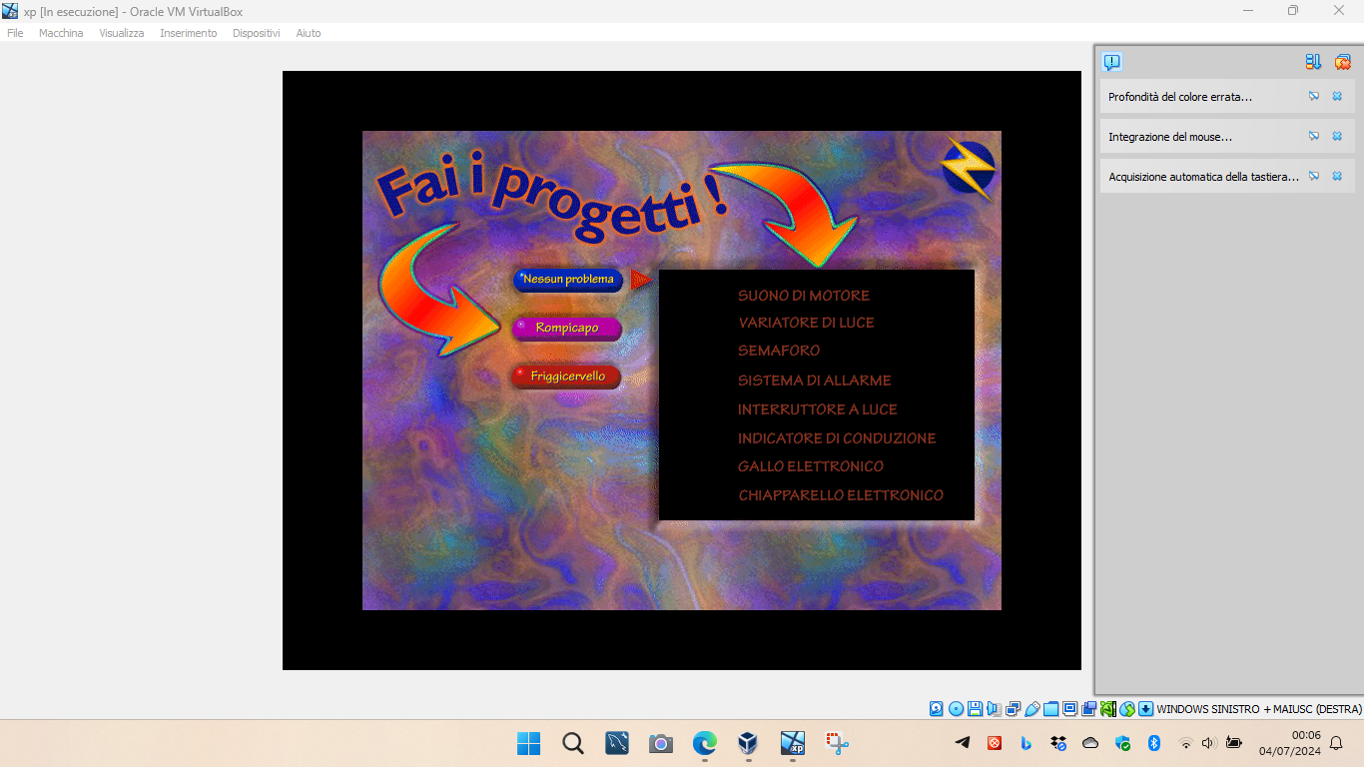Open VirtualBox Manager from the taskbar
Viewport: 1364px width, 767px height.
(x=748, y=743)
